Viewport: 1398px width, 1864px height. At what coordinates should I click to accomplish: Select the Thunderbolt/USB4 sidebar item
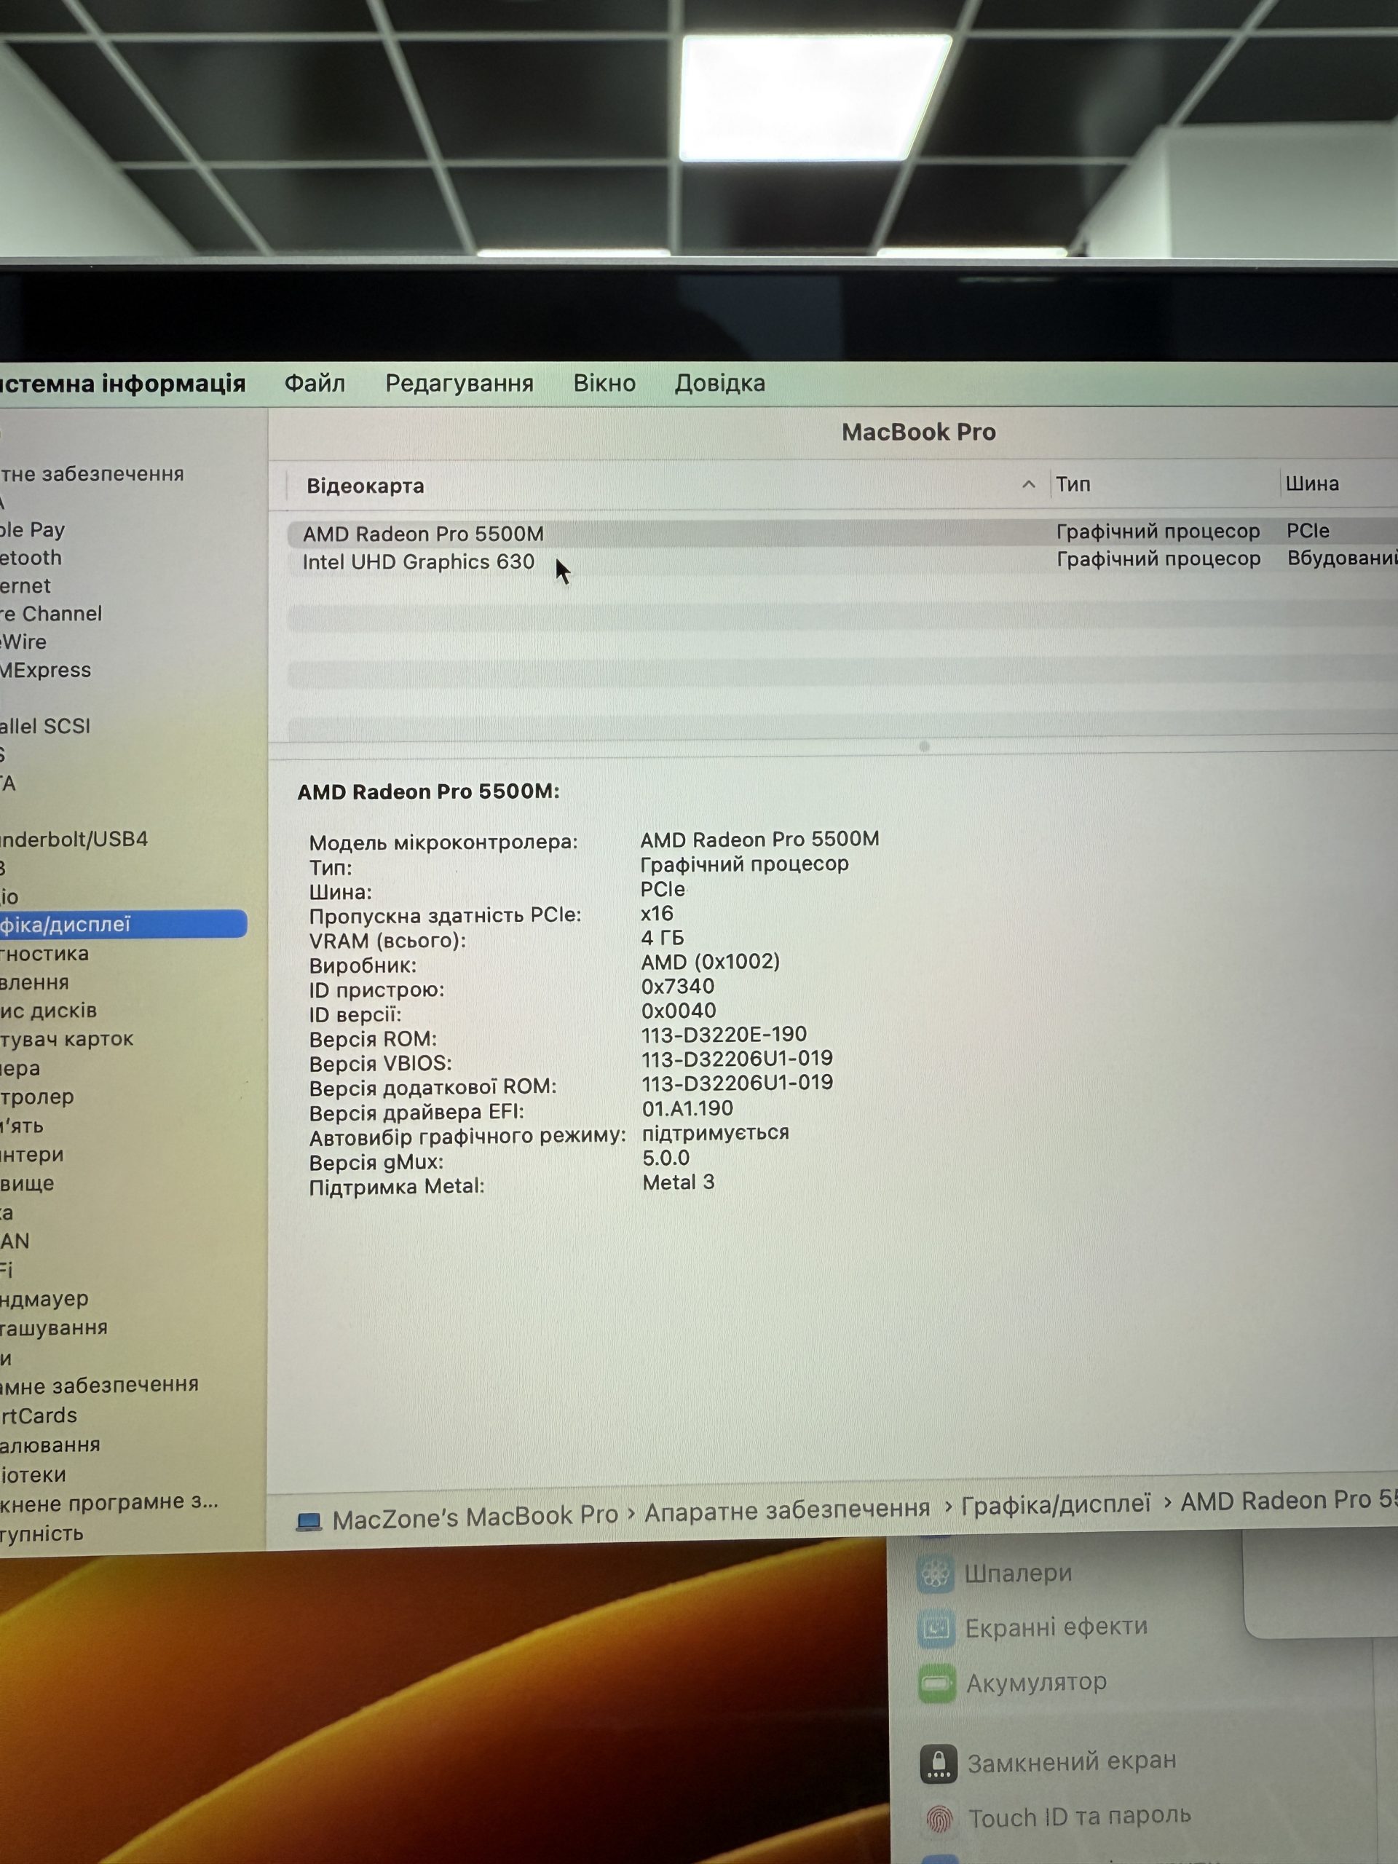(x=74, y=840)
